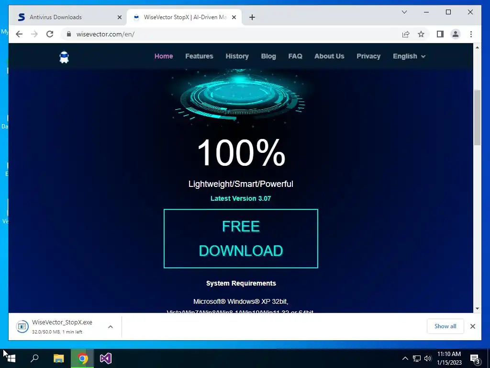
Task: Click the page scrollbar thumb
Action: coord(477,118)
